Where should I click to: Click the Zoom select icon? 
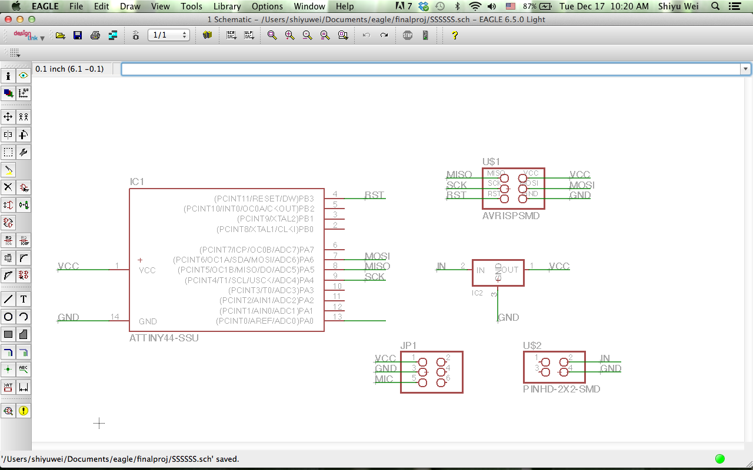(x=343, y=35)
